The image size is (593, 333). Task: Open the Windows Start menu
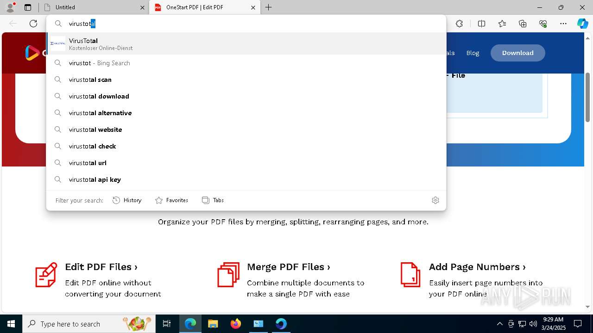(11, 324)
